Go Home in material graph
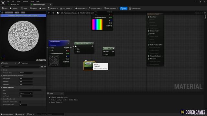 (x=42, y=8)
